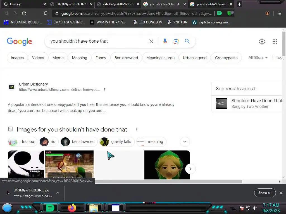Click Images for you shouldn't have done that
Image resolution: width=286 pixels, height=214 pixels.
(72, 129)
